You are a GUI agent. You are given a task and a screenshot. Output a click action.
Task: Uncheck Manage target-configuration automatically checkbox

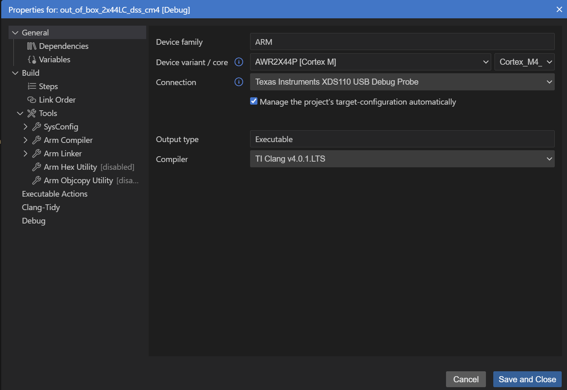point(254,101)
